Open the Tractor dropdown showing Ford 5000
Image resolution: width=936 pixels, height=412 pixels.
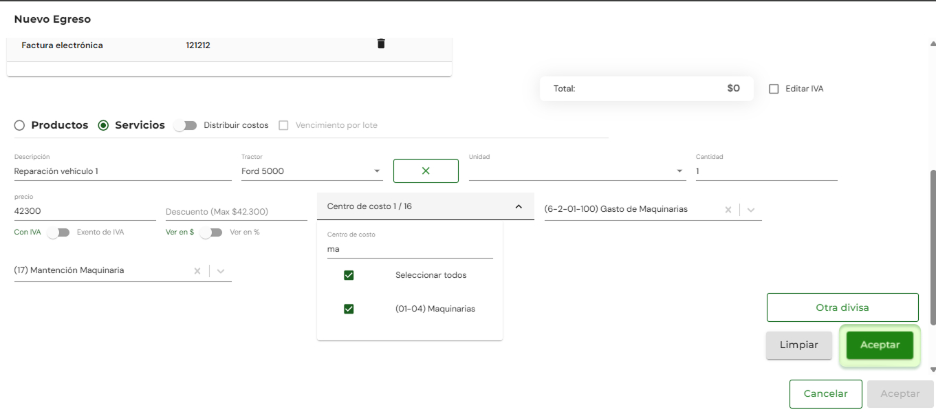312,171
